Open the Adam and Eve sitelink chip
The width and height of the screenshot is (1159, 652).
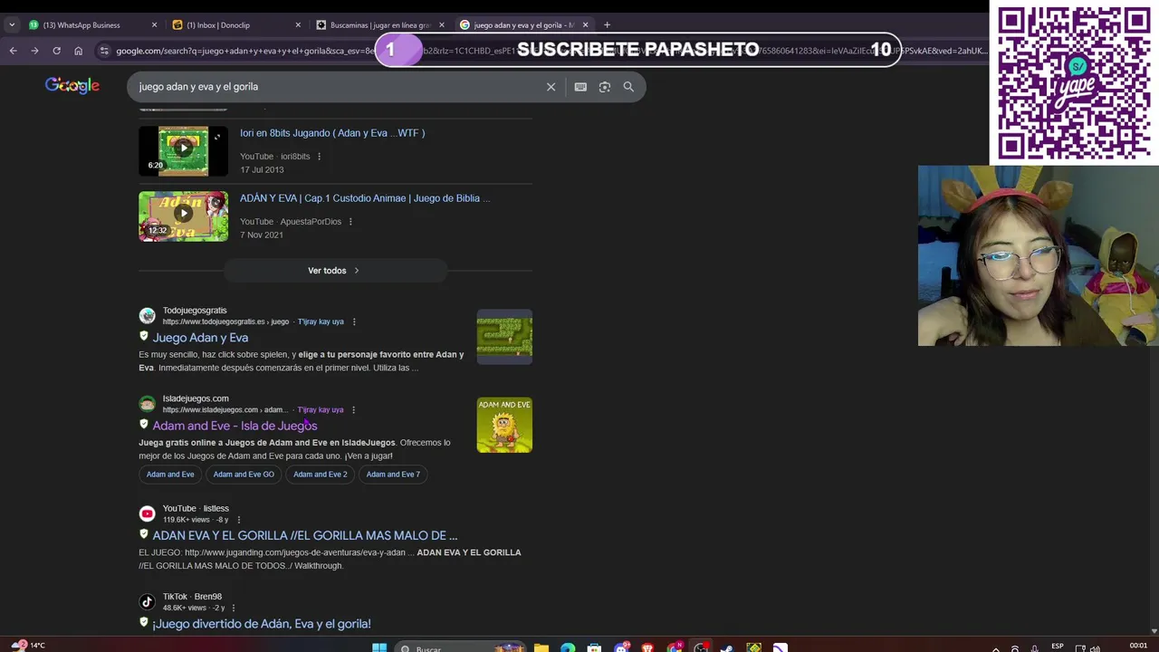point(170,475)
